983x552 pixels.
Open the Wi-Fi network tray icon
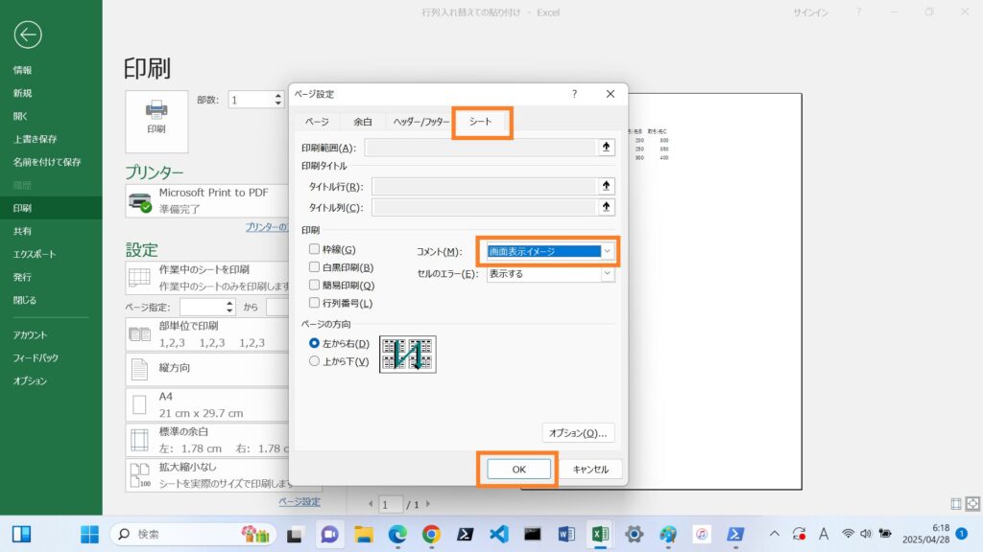pyautogui.click(x=848, y=534)
